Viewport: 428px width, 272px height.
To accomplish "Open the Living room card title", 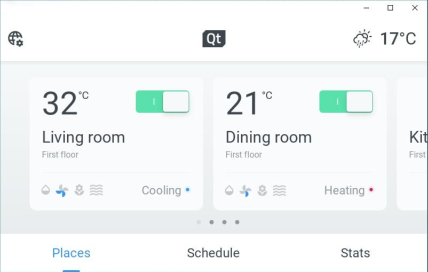I will (x=84, y=137).
